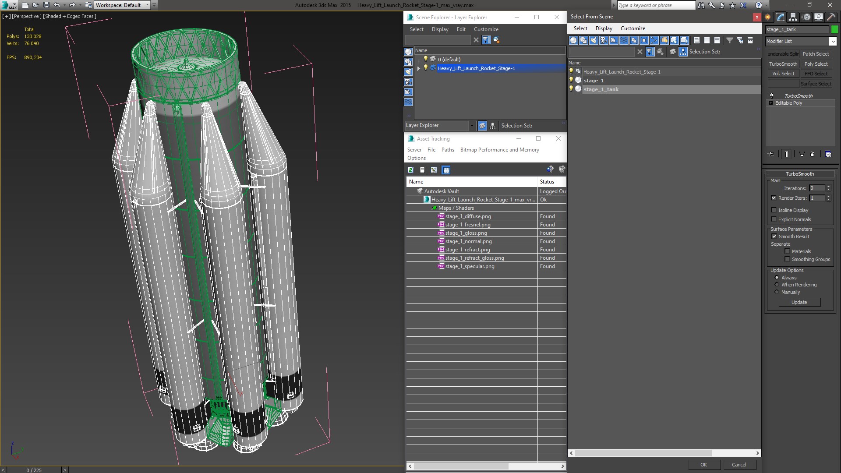Image resolution: width=841 pixels, height=473 pixels.
Task: Enable Explicit Normals checkbox
Action: point(774,219)
